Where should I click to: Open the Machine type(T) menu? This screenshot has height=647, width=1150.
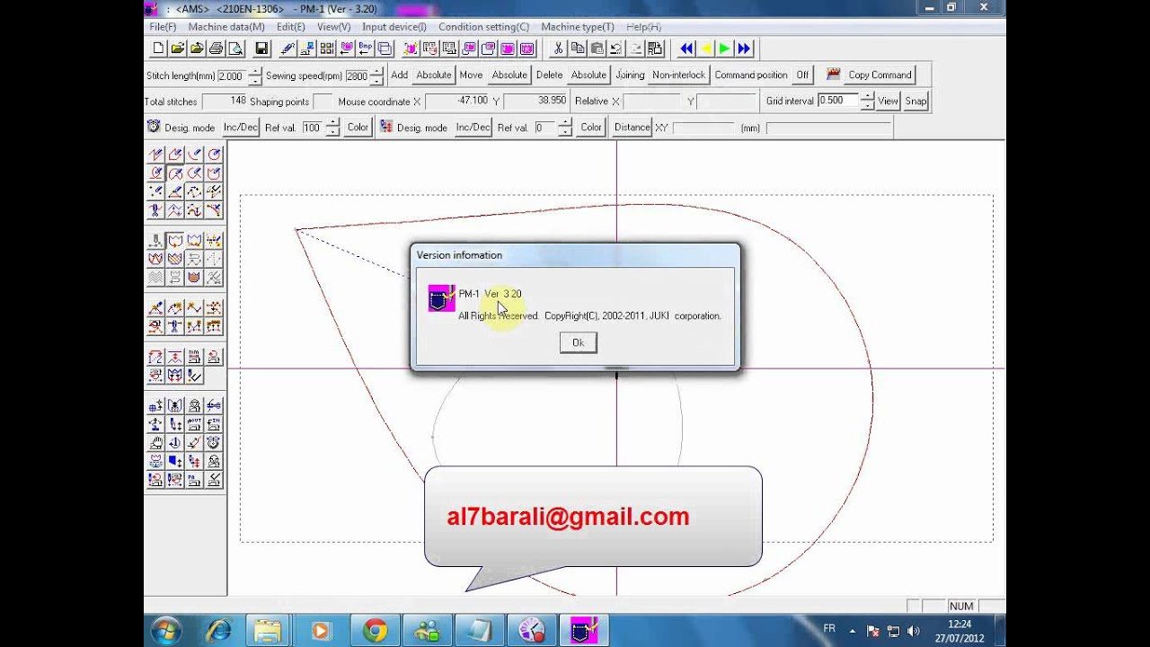(578, 27)
